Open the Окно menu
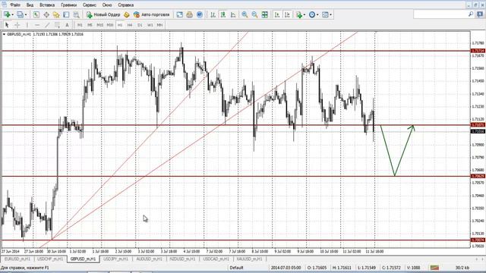The image size is (486, 273). [x=107, y=5]
